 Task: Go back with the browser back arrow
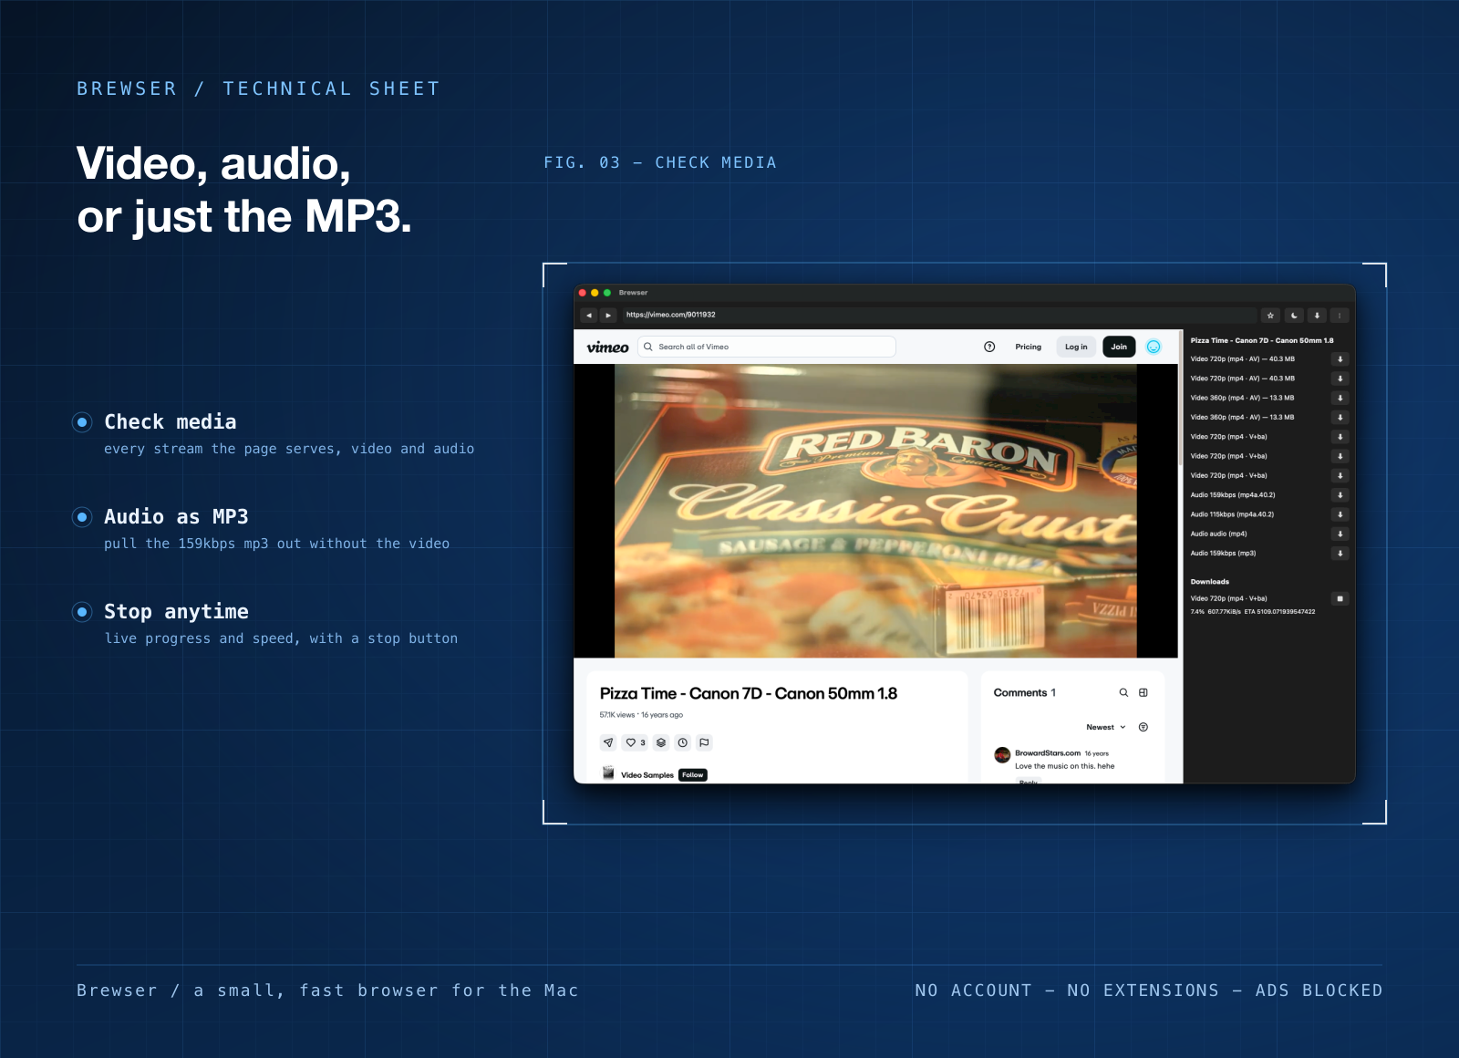(x=588, y=316)
